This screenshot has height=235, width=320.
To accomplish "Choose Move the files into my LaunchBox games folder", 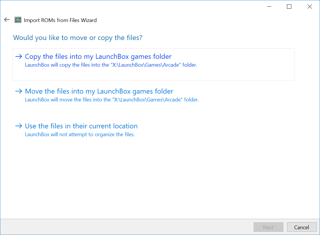I will click(153, 99).
